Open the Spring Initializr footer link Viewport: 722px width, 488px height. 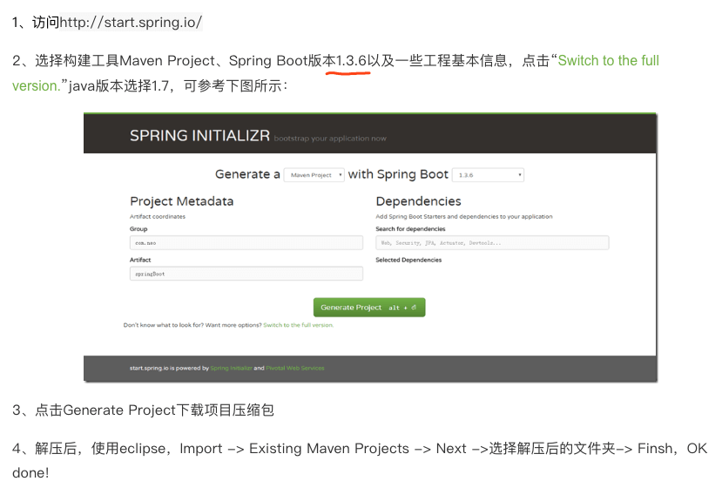pyautogui.click(x=231, y=369)
